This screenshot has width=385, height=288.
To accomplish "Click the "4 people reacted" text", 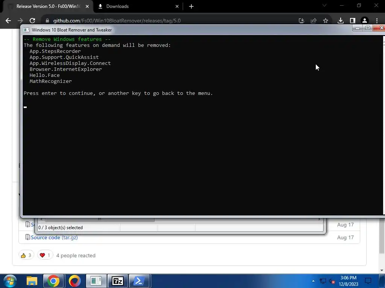I will (76, 255).
